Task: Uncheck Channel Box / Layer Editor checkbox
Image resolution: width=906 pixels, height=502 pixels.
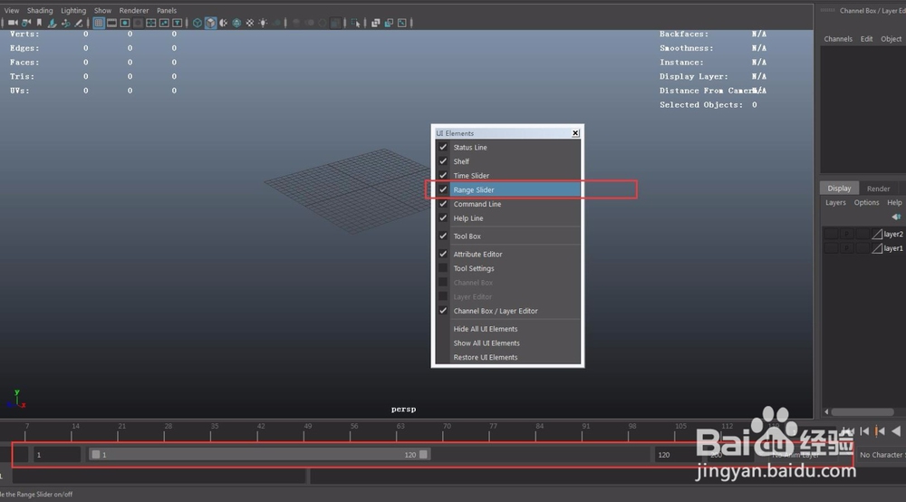Action: (x=443, y=311)
